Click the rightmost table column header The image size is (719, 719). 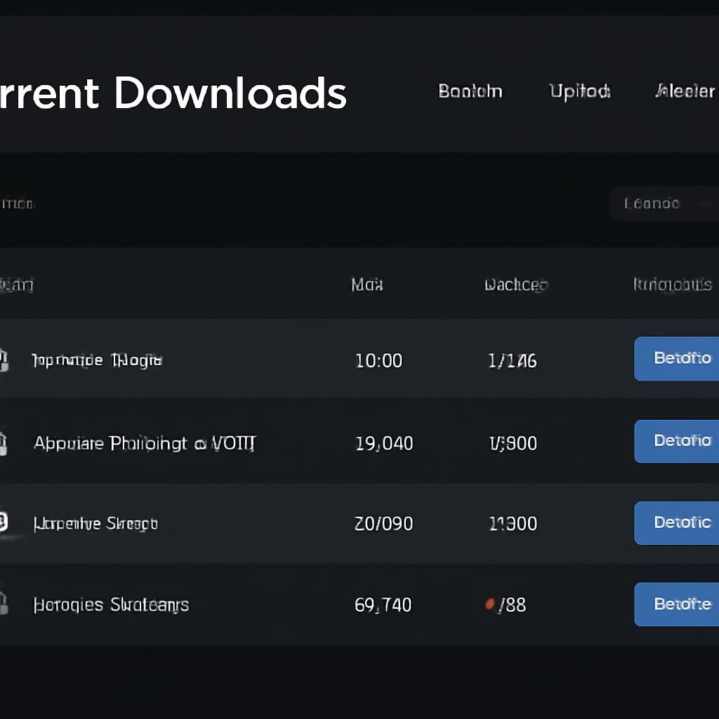pyautogui.click(x=672, y=285)
